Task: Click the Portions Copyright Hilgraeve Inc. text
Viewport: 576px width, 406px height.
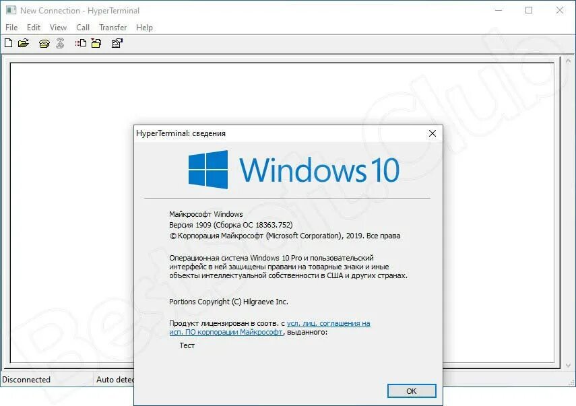Action: pyautogui.click(x=228, y=302)
